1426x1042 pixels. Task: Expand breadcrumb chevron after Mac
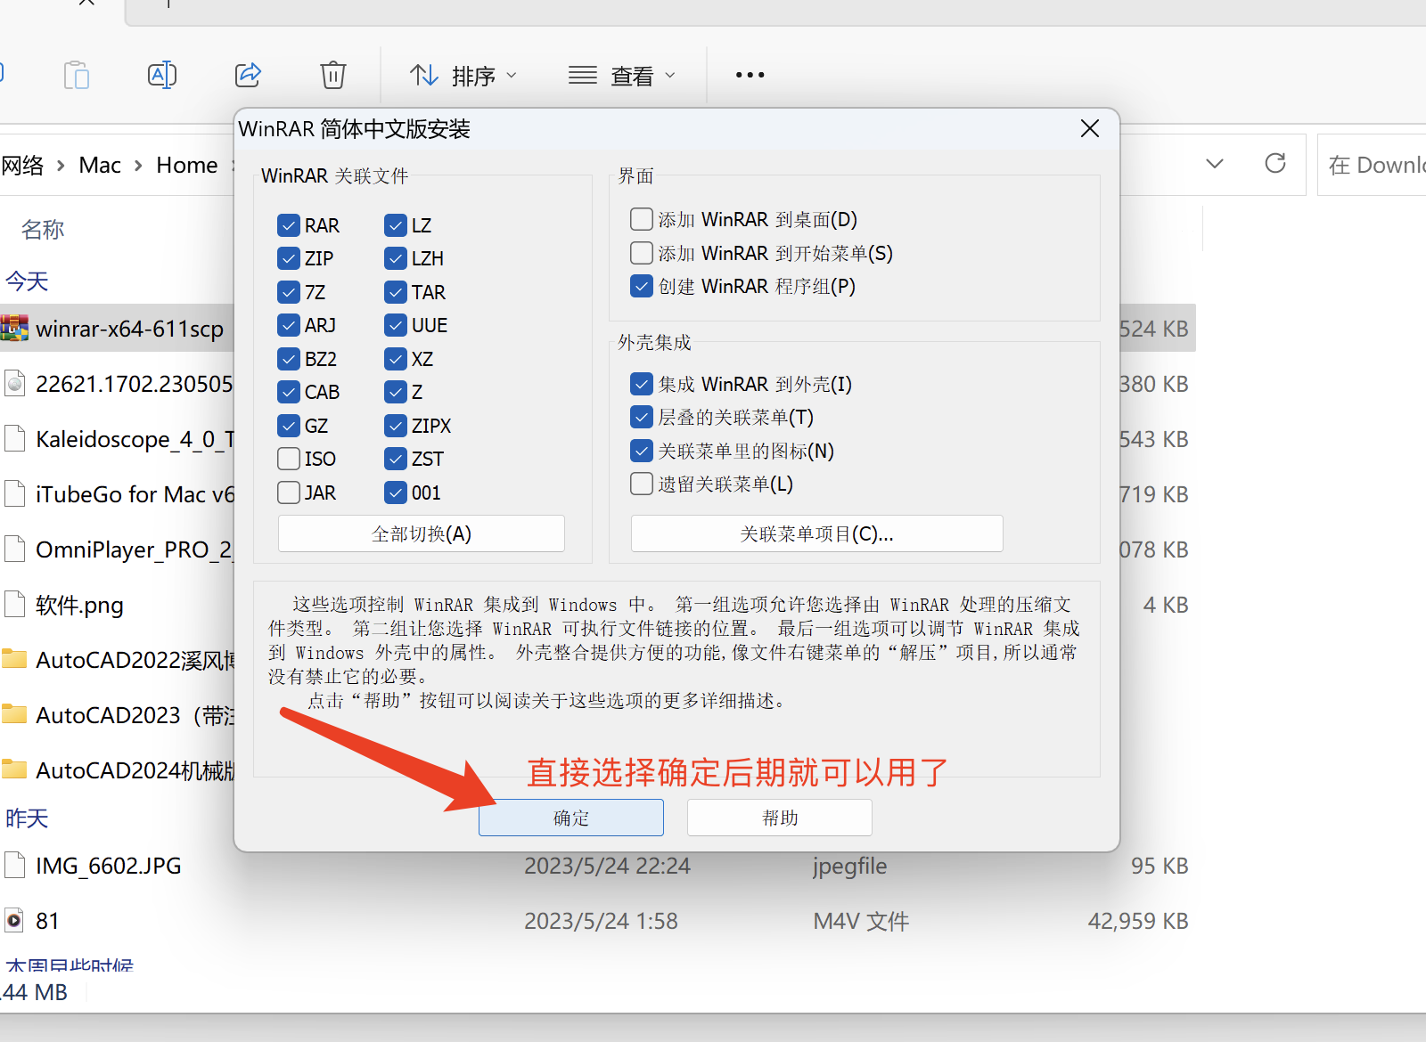pos(138,166)
